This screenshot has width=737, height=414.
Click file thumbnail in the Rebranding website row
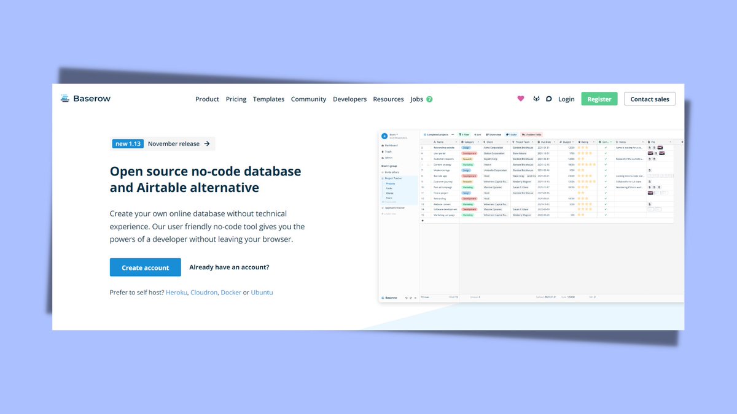point(660,147)
